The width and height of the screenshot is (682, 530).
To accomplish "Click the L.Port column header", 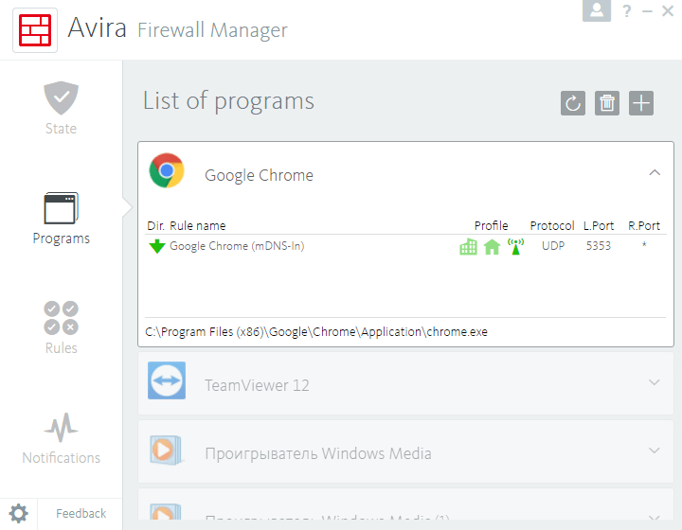I will pyautogui.click(x=599, y=226).
